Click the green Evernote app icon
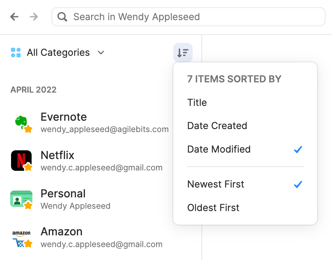This screenshot has width=332, height=260. tap(22, 121)
